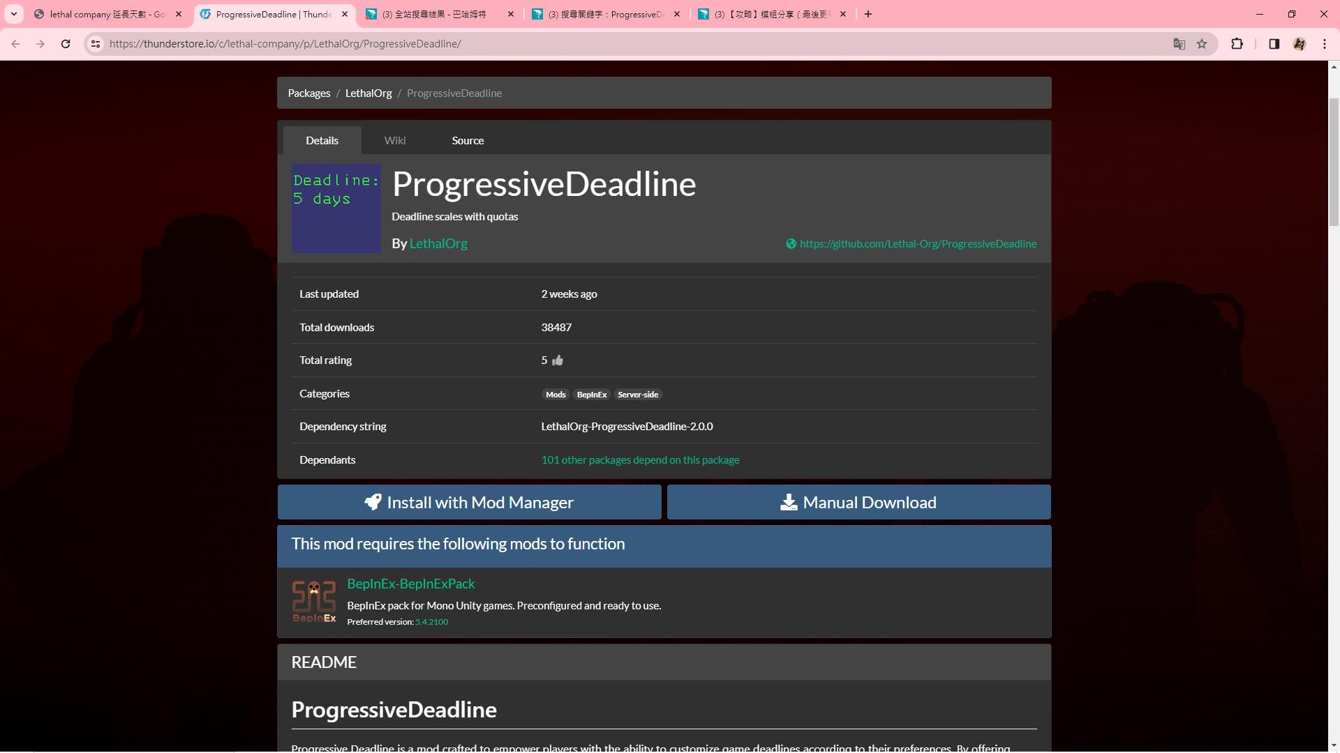Image resolution: width=1340 pixels, height=753 pixels.
Task: Open preferred version 5.4.2100 link
Action: click(x=432, y=622)
